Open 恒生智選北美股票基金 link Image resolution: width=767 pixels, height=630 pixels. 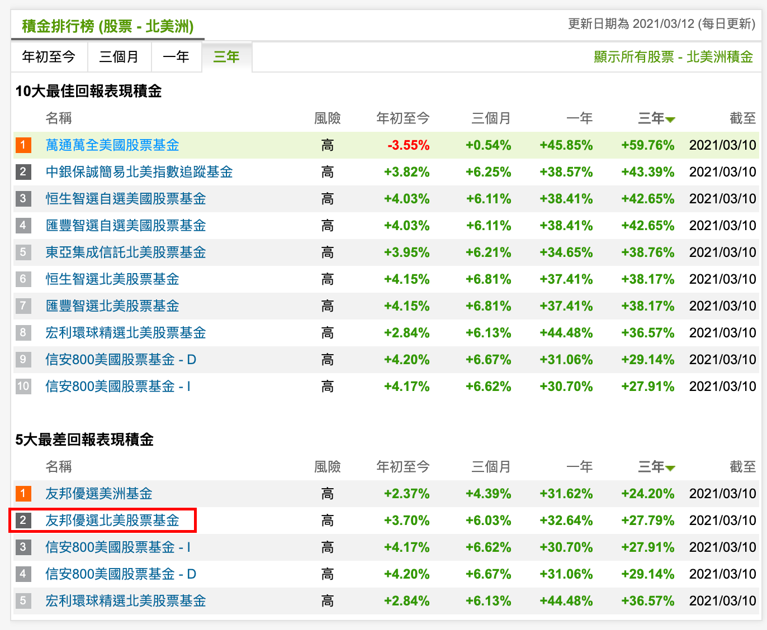(x=112, y=279)
